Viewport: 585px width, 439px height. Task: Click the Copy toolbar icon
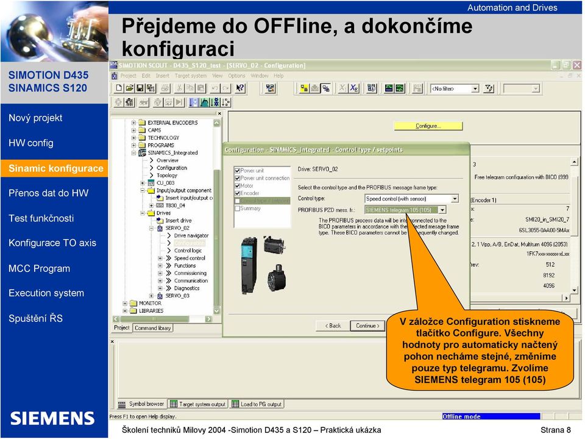(190, 88)
